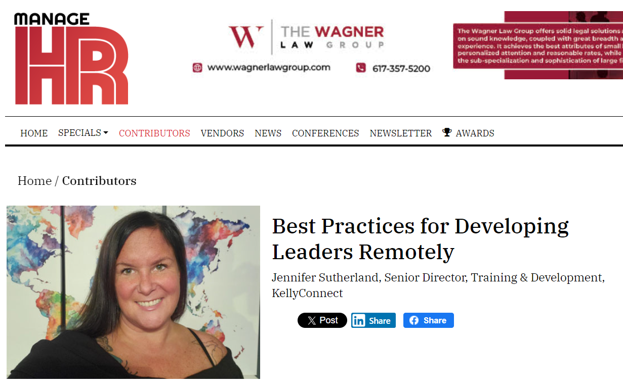Image resolution: width=623 pixels, height=388 pixels.
Task: Click the Wagner Law Group W logo
Action: [x=246, y=37]
